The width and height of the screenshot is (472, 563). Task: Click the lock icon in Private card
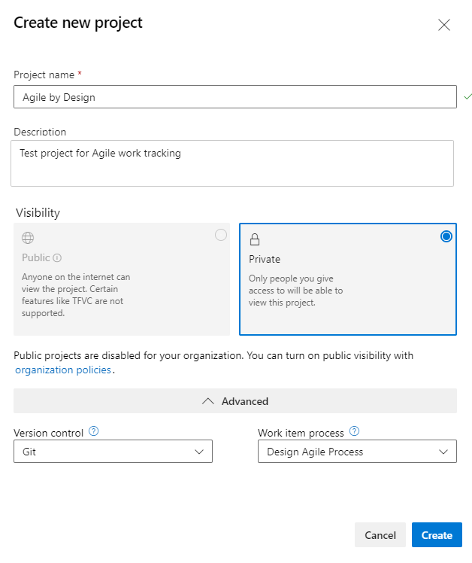tap(255, 239)
